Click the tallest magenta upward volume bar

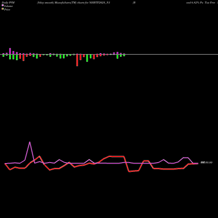pyautogui.click(x=10, y=51)
